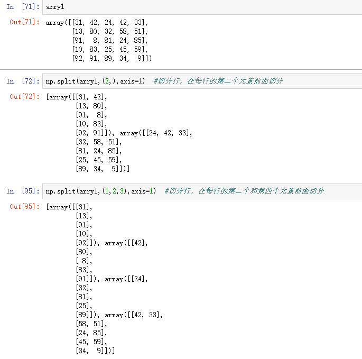Click output row '[13],'

click(x=84, y=216)
